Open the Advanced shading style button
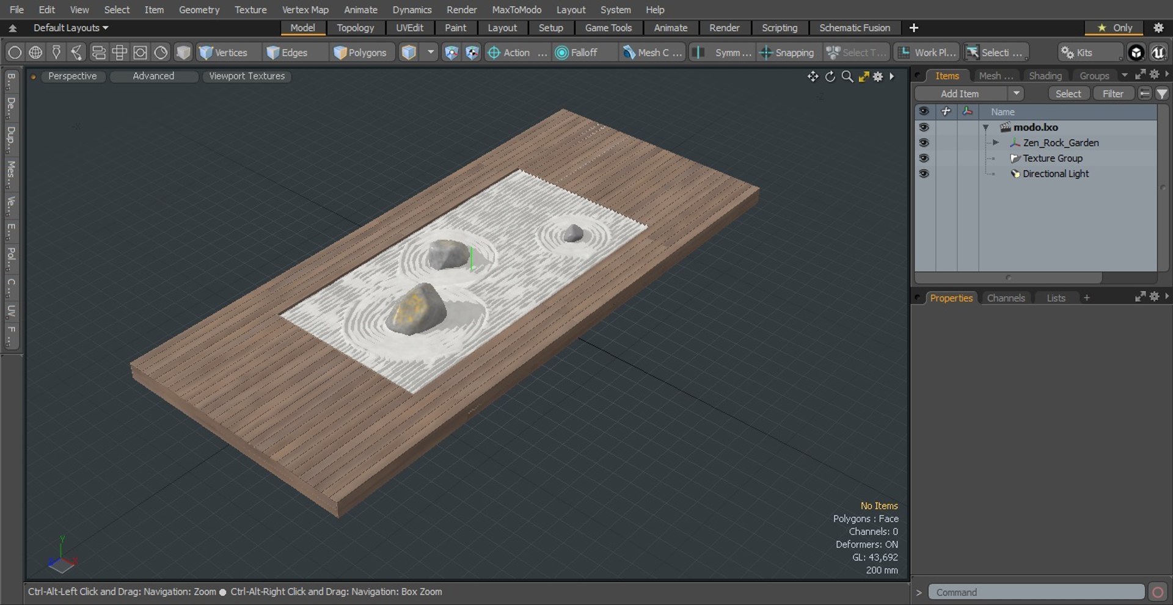 pos(153,76)
